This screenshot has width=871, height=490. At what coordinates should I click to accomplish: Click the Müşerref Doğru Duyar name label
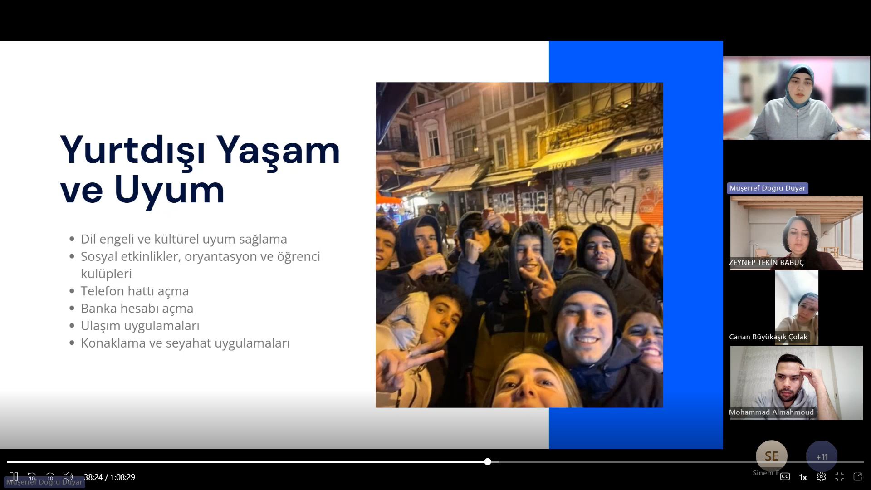[767, 188]
